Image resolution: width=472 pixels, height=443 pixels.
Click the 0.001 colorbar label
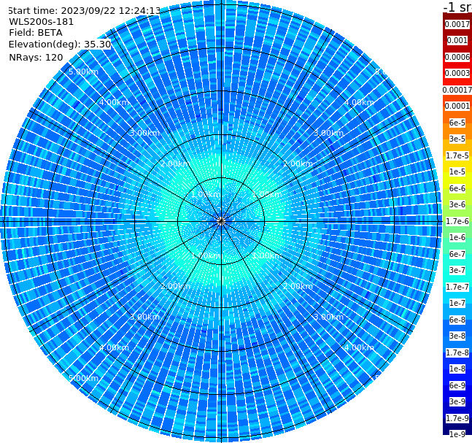pos(457,40)
